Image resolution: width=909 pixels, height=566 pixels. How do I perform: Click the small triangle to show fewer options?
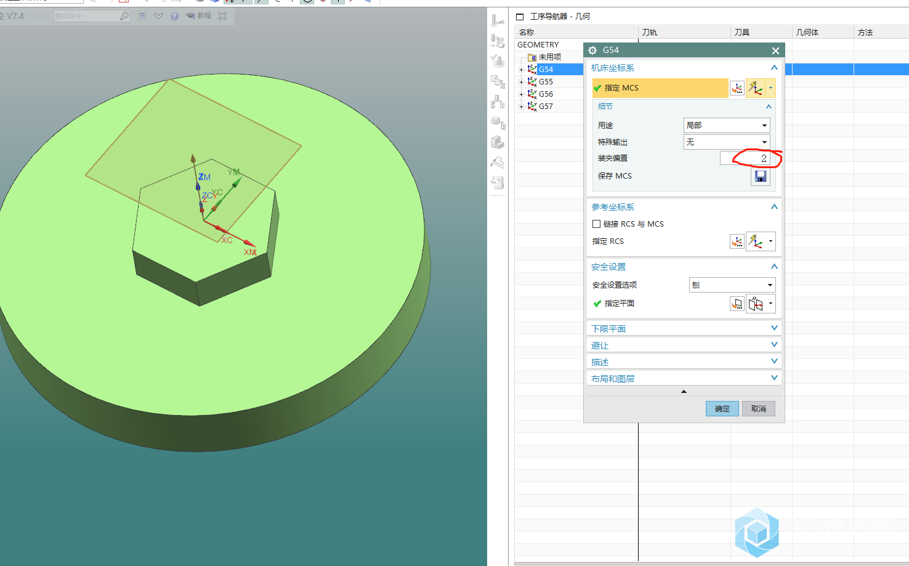(x=684, y=392)
